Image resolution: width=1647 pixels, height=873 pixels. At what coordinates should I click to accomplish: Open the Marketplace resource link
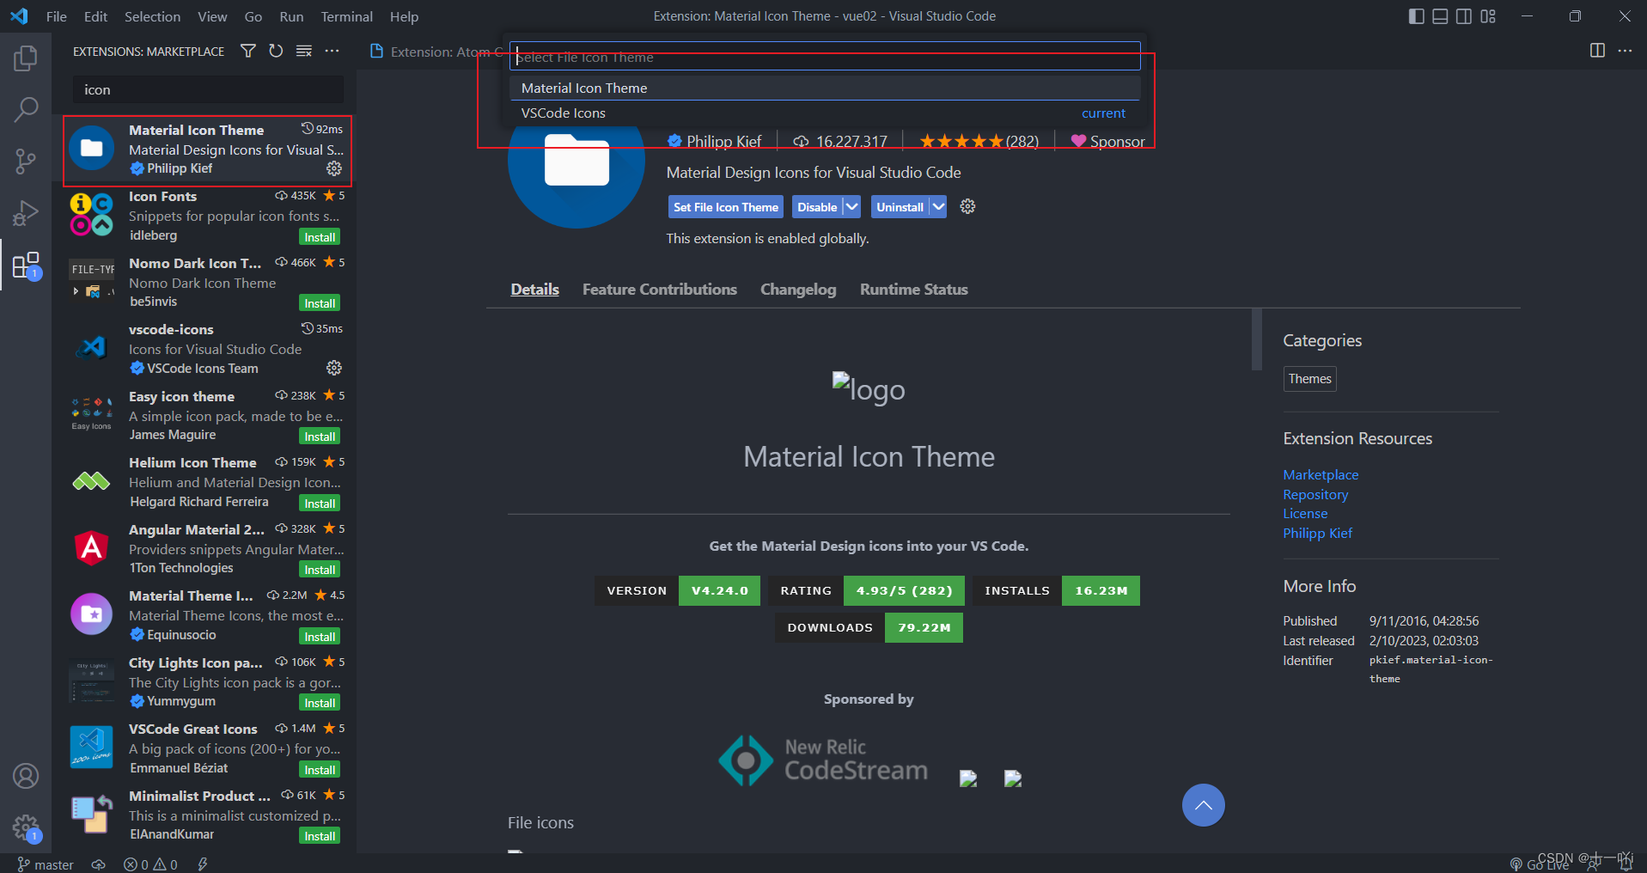(x=1321, y=474)
